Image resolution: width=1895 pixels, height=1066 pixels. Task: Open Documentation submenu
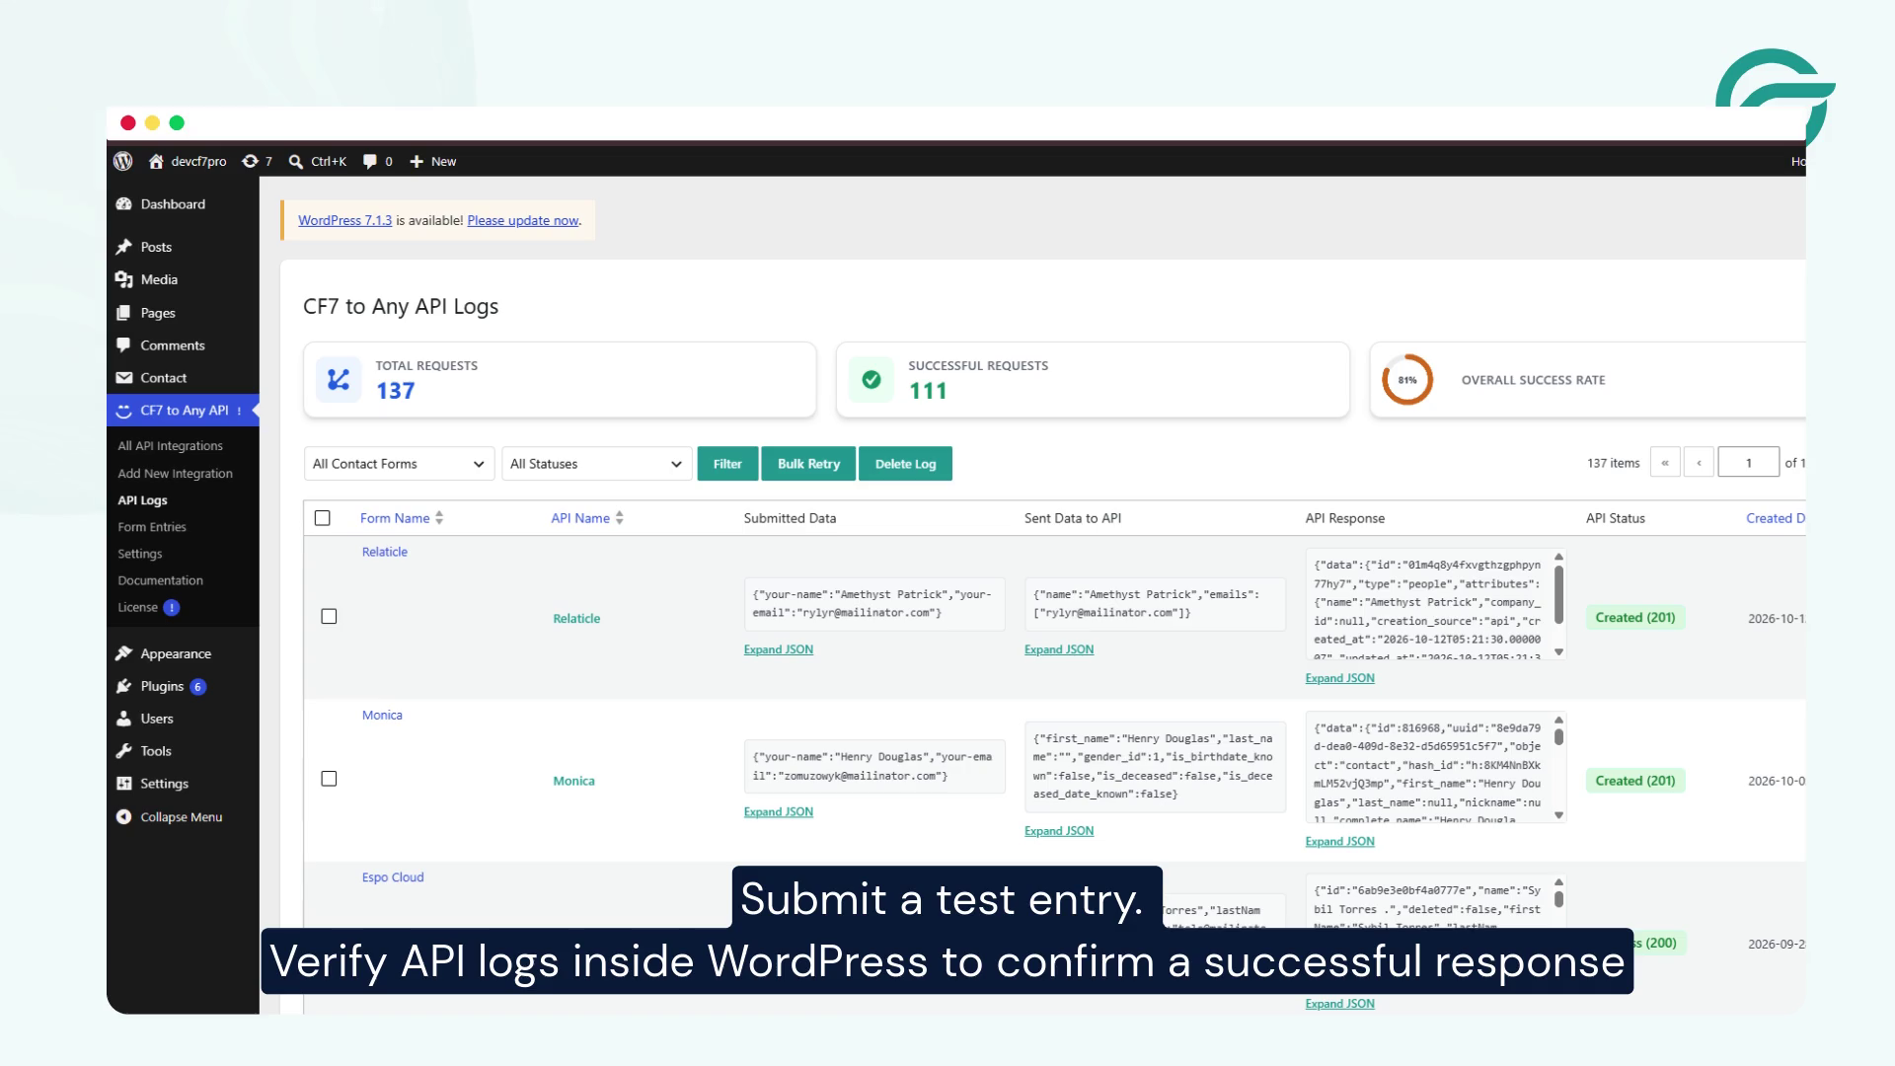161,580
